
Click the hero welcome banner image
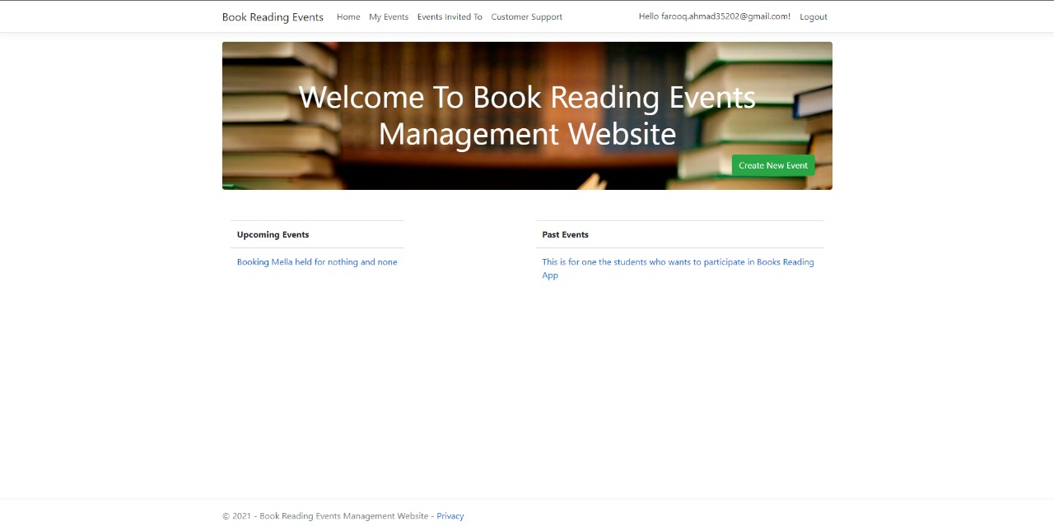click(x=527, y=115)
